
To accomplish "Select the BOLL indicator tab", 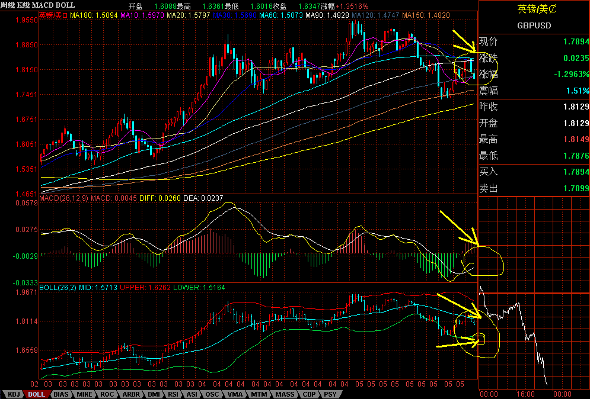I will click(x=37, y=394).
